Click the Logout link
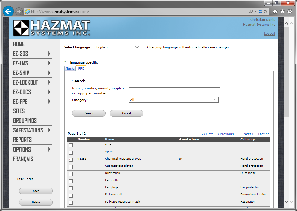297x211 pixels. (269, 33)
